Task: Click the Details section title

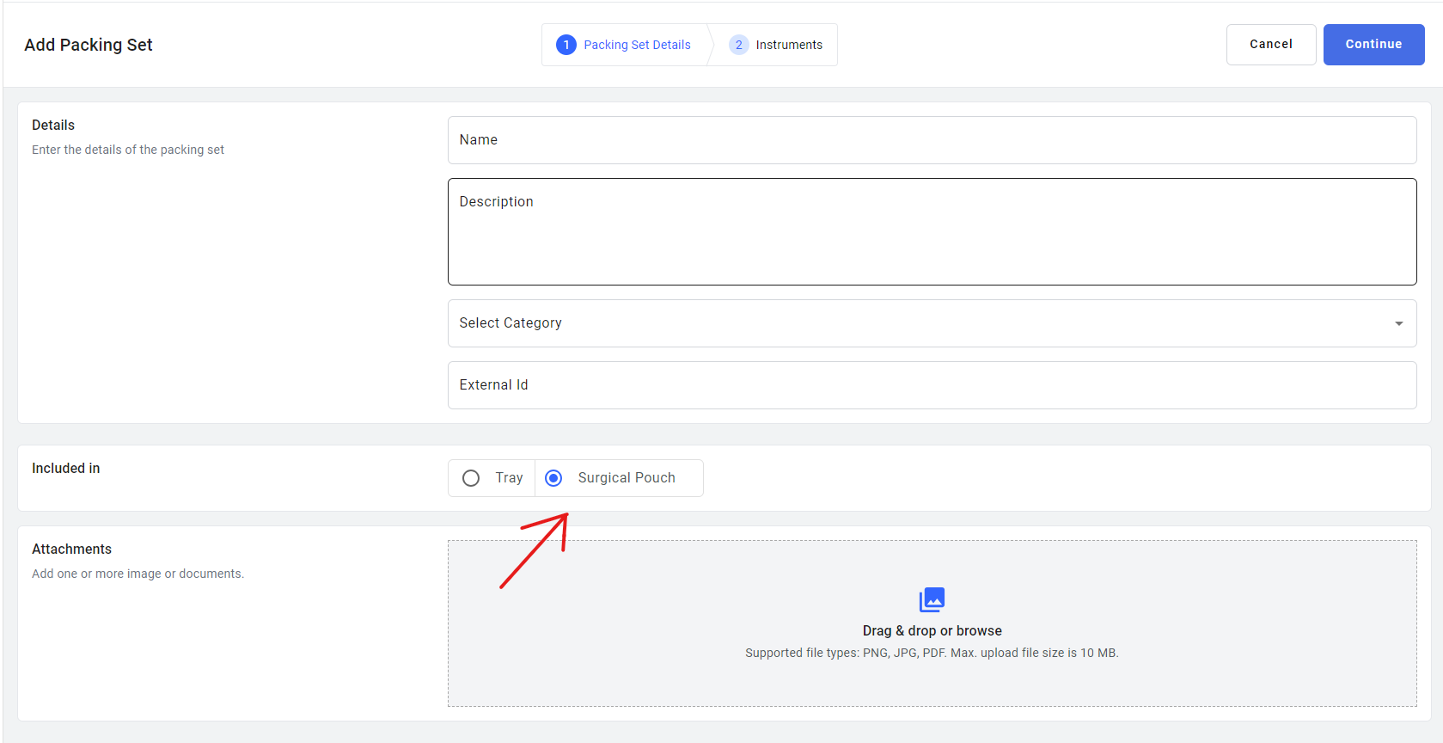Action: click(x=53, y=125)
